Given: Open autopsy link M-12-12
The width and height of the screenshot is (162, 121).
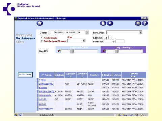Looking at the screenshot, I should coord(43,104).
